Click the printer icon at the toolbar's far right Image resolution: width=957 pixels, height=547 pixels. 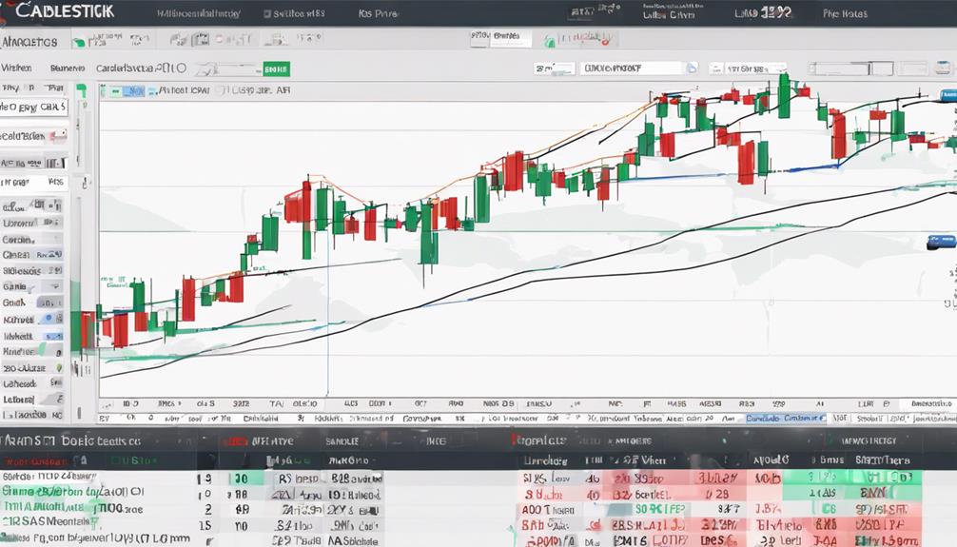pyautogui.click(x=943, y=68)
